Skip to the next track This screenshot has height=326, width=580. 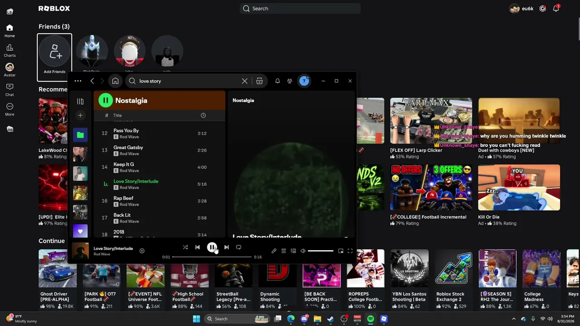point(226,247)
